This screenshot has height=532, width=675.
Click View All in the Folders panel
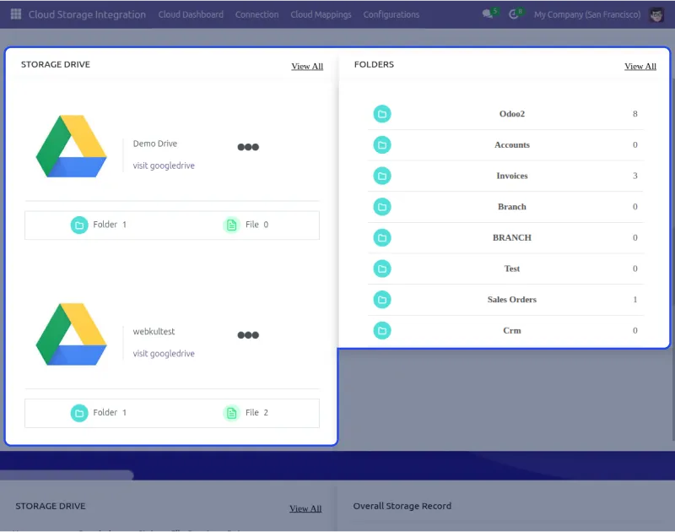coord(640,66)
